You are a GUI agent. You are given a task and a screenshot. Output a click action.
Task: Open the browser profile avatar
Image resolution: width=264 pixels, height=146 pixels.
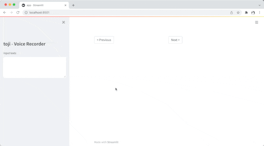click(x=253, y=13)
